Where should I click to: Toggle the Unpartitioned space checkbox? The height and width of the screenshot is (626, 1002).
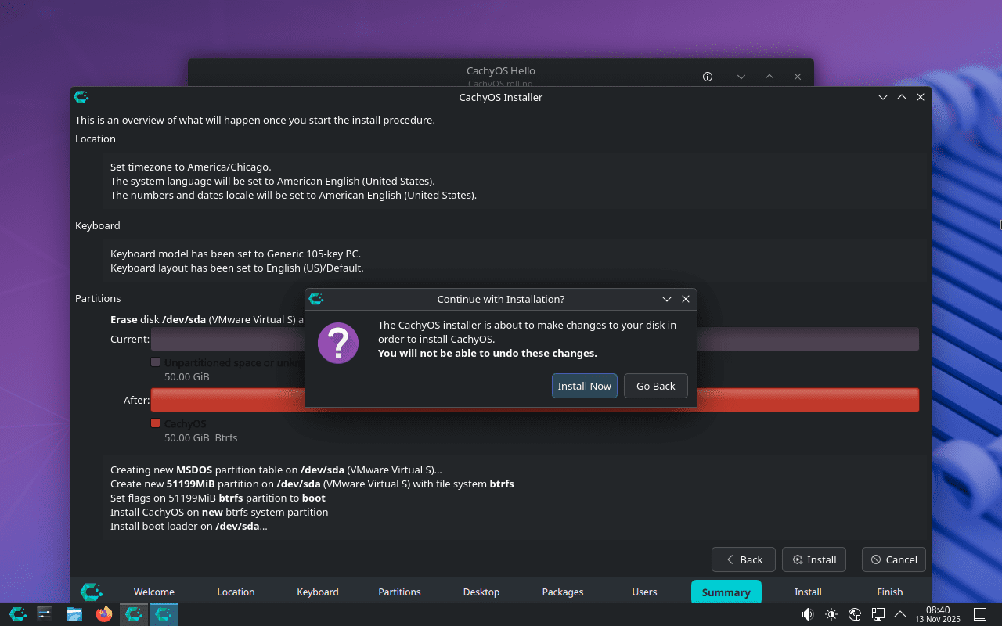click(155, 362)
